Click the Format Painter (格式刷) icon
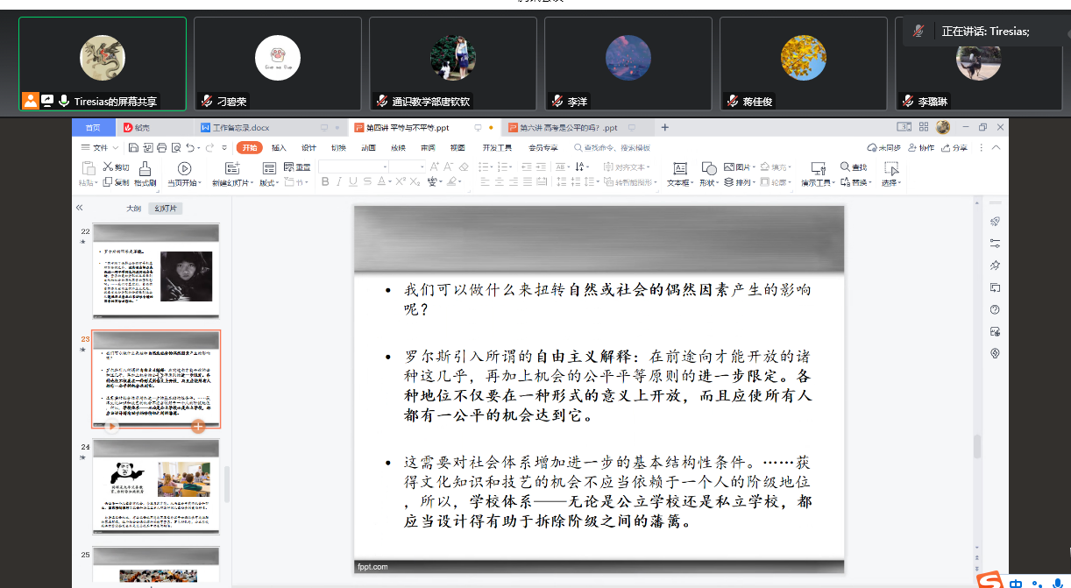Screen dimensions: 1071x588 pos(145,168)
